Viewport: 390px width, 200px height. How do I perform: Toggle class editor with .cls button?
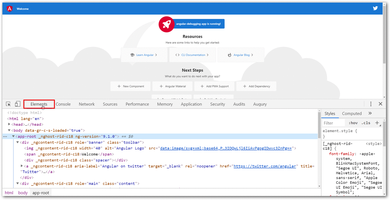coord(366,123)
